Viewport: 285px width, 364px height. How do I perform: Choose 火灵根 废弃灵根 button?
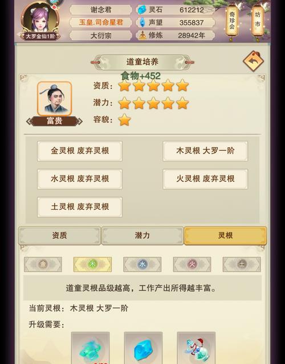[205, 179]
